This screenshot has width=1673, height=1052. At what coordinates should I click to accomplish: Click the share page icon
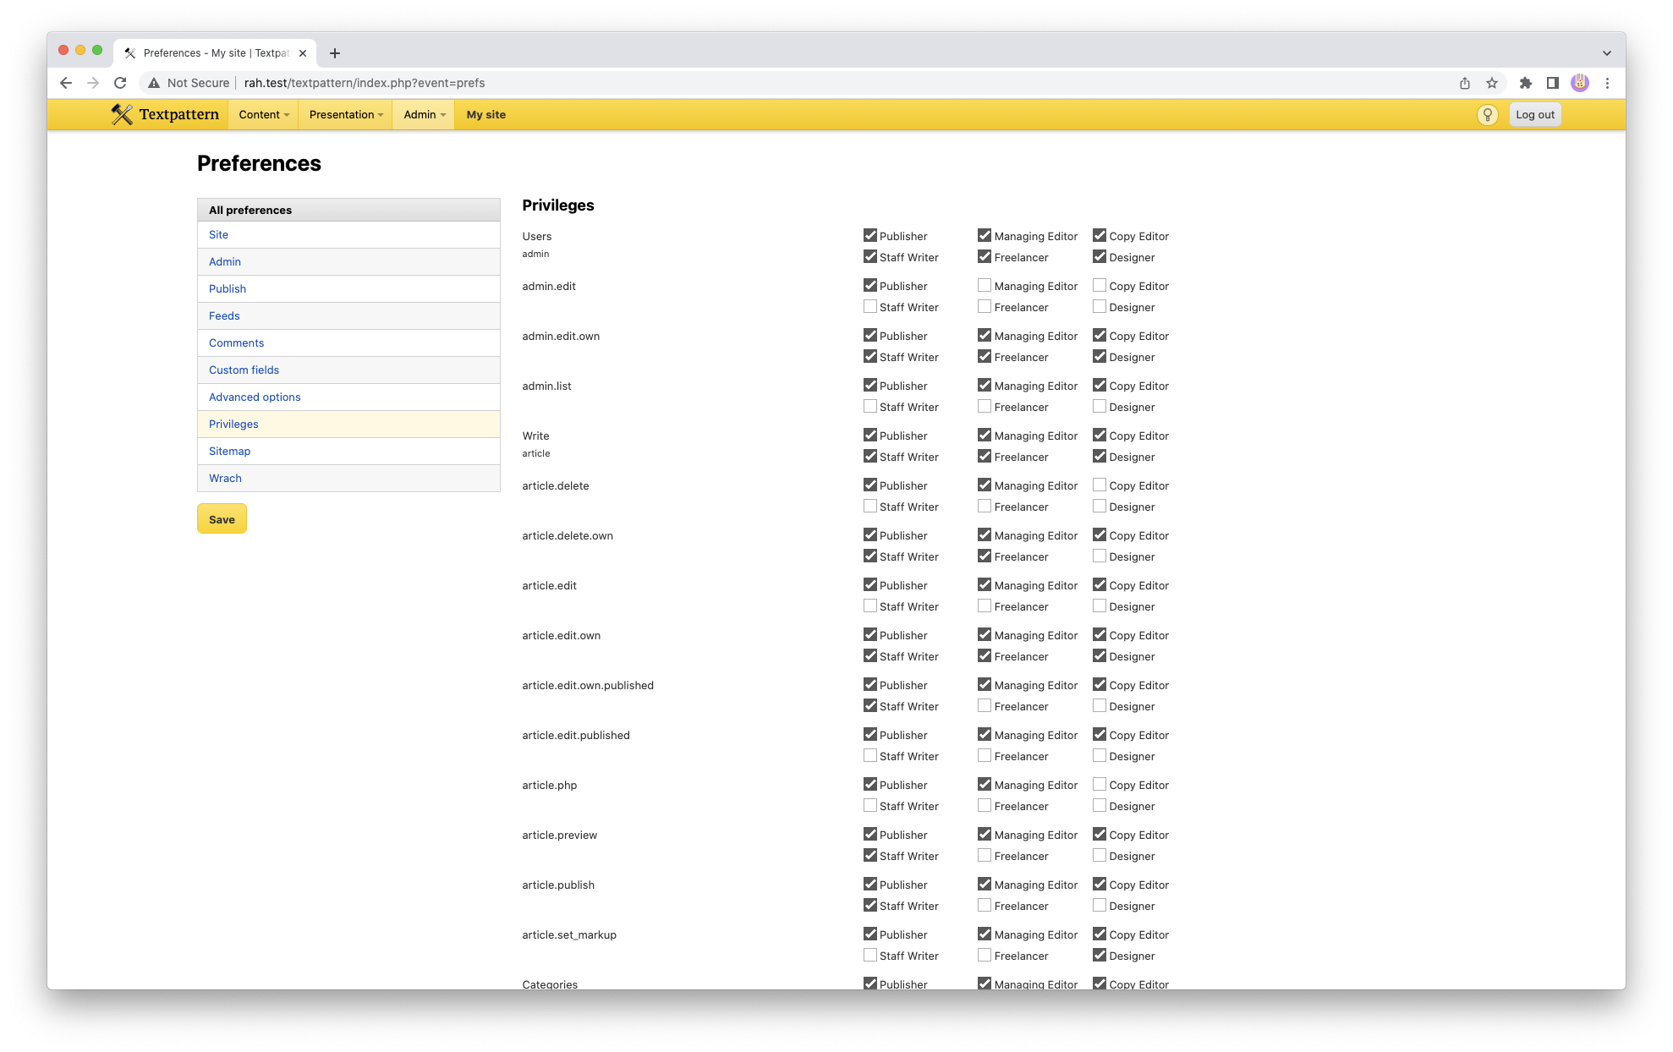point(1465,83)
